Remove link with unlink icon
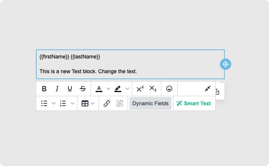 120,103
